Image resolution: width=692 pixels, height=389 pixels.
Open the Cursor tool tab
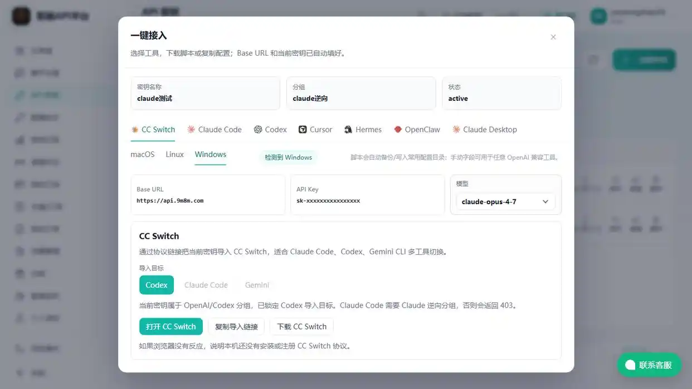(315, 130)
